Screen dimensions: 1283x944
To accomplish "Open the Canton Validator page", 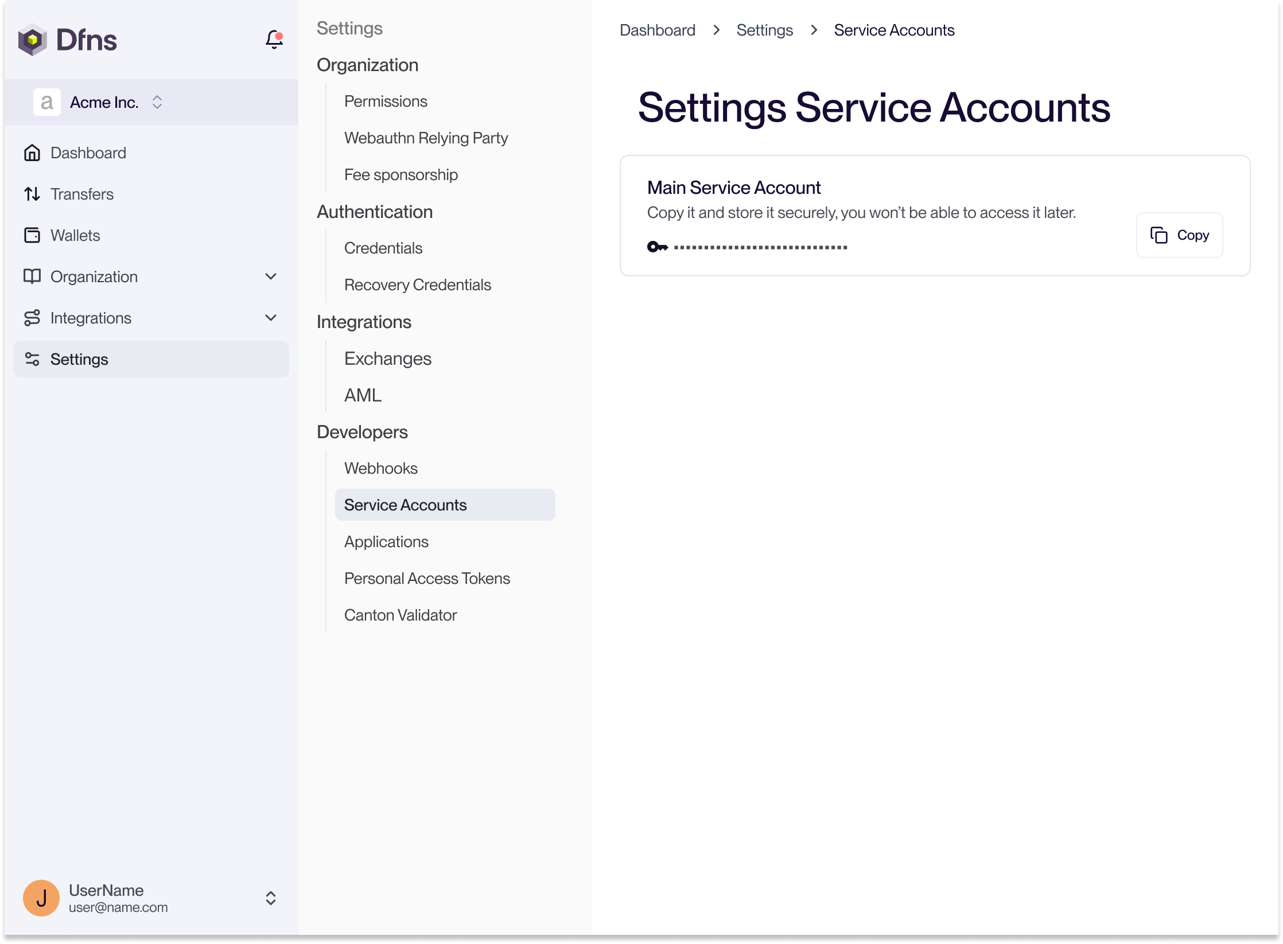I will [401, 615].
